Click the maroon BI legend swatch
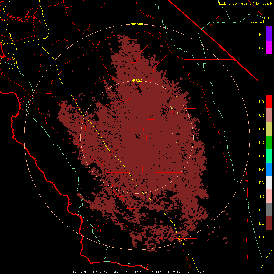The height and width of the screenshot is (274, 274). pyautogui.click(x=269, y=223)
